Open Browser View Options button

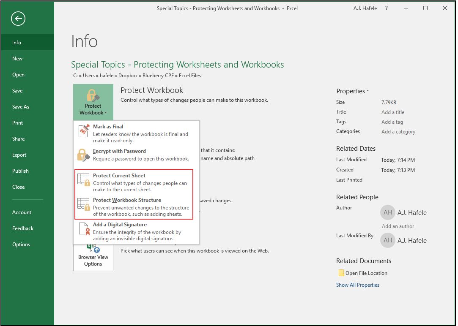pyautogui.click(x=93, y=258)
